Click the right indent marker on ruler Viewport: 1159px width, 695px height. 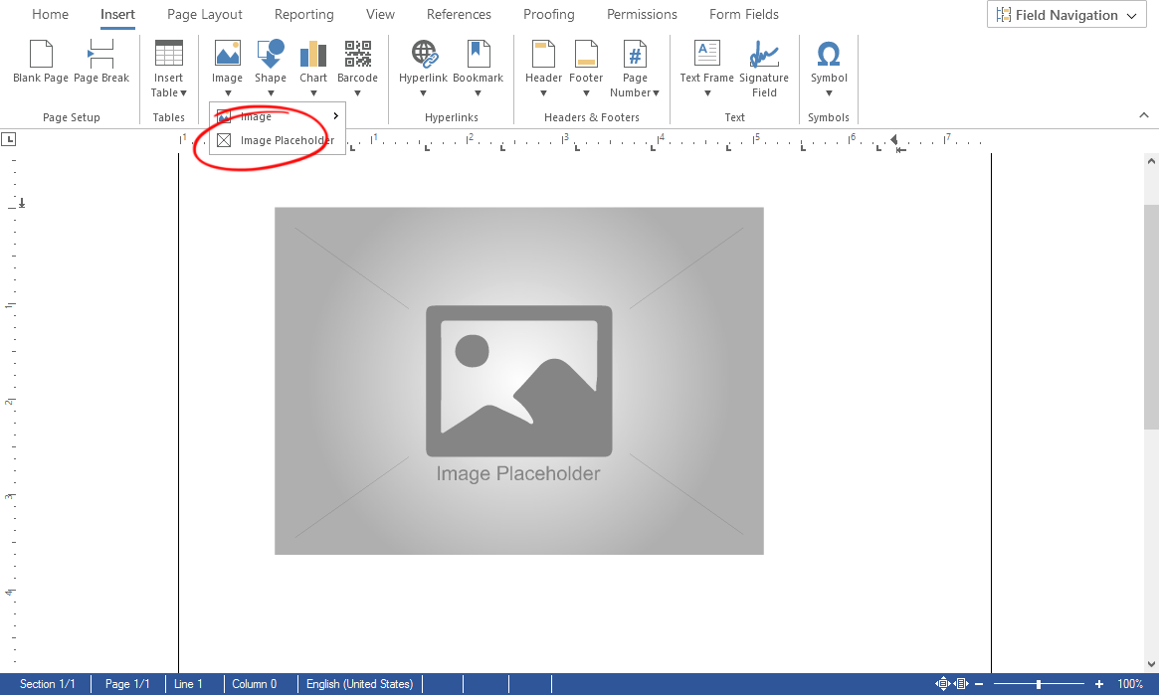tap(893, 139)
